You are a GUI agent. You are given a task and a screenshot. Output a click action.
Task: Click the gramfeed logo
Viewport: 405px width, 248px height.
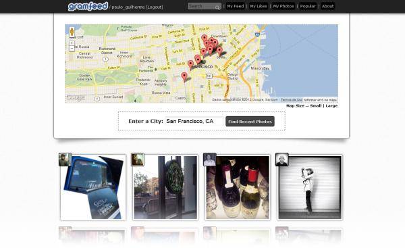pyautogui.click(x=88, y=6)
